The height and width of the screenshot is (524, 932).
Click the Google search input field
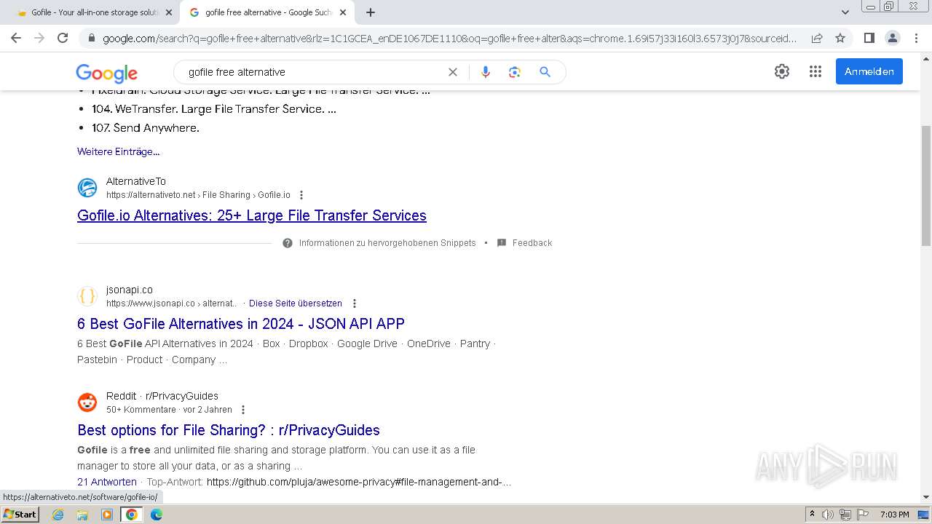click(x=313, y=72)
